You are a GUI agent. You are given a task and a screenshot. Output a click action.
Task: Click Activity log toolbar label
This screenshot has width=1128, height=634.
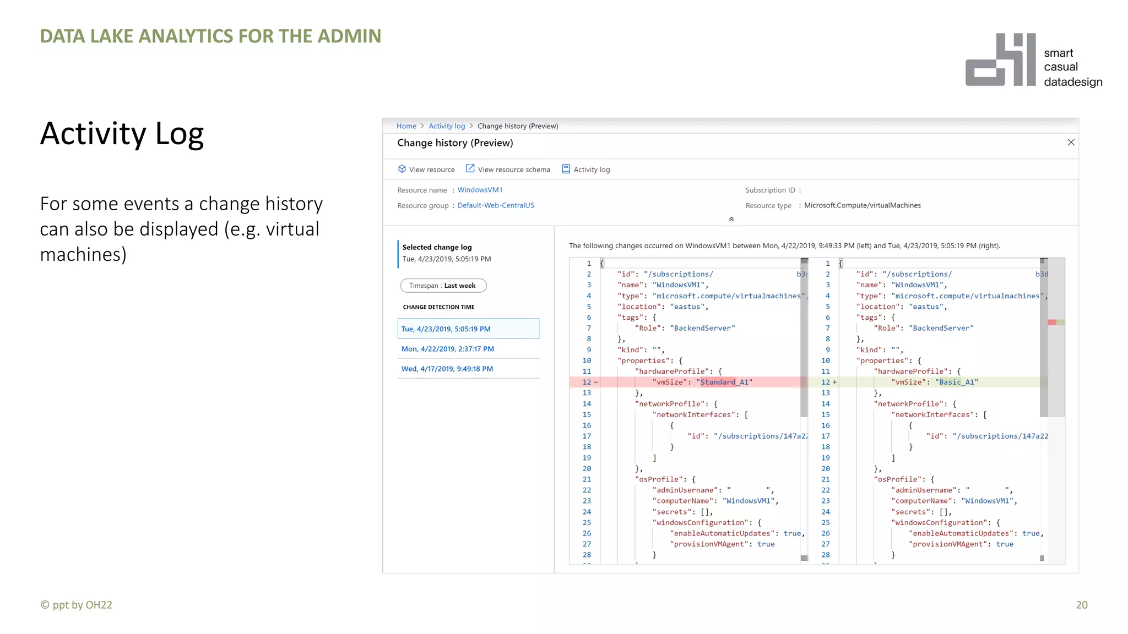tap(592, 170)
